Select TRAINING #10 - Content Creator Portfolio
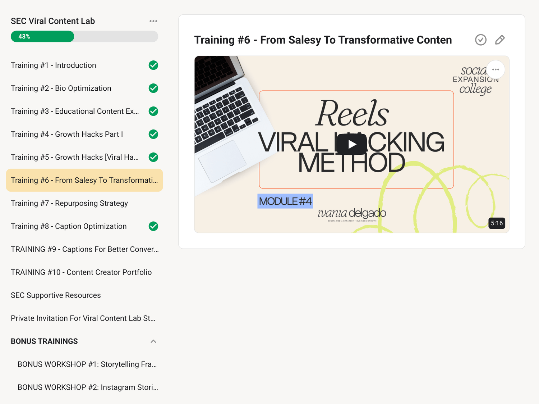 (x=81, y=272)
